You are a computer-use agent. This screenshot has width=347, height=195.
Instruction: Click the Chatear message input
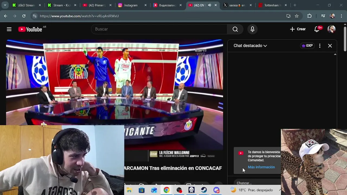(257, 183)
